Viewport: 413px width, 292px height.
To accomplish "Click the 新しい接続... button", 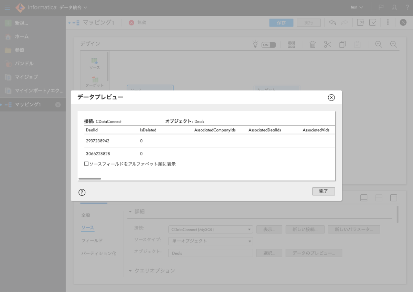I will (x=305, y=229).
